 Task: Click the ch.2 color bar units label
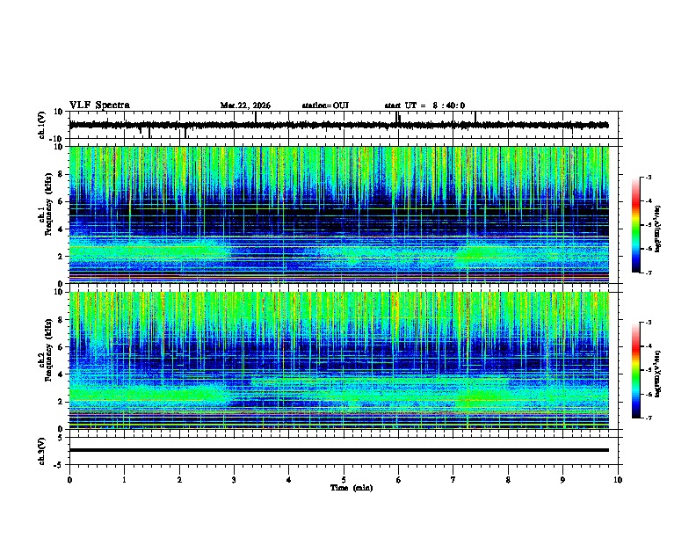[x=658, y=374]
